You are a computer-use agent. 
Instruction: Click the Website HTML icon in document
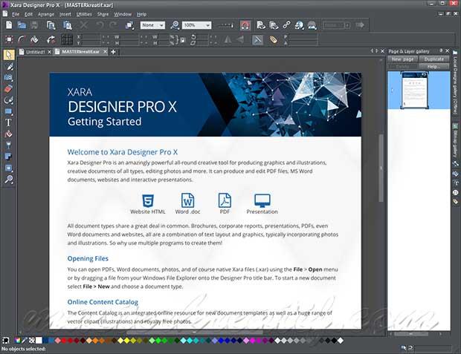[148, 201]
